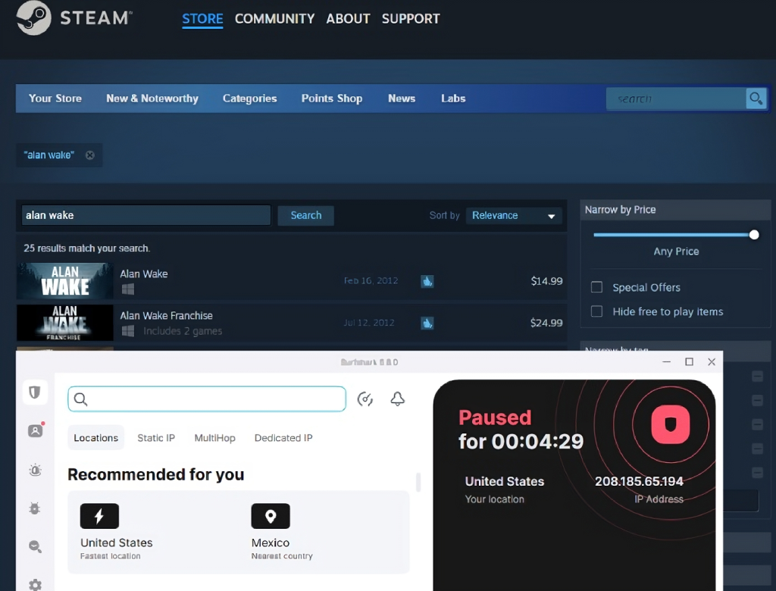Open the account icon in Surfshark sidebar
This screenshot has height=591, width=776.
point(35,430)
